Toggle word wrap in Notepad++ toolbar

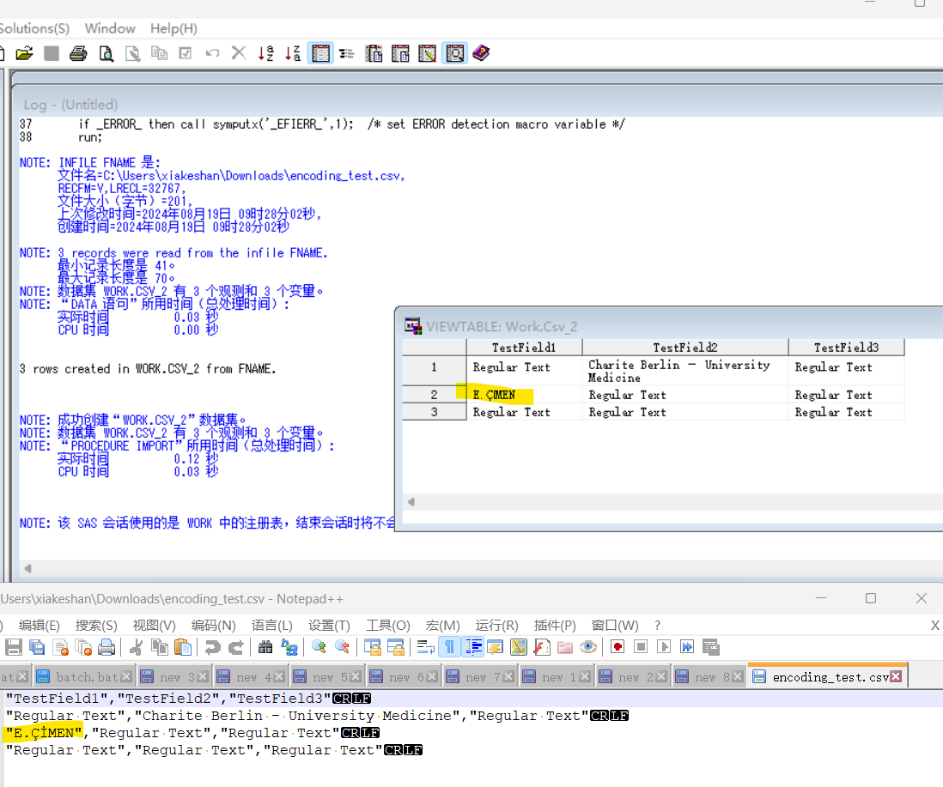(x=425, y=646)
